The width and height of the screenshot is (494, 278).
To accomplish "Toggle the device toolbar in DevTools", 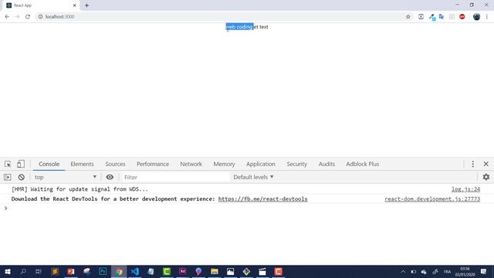I will [x=21, y=164].
